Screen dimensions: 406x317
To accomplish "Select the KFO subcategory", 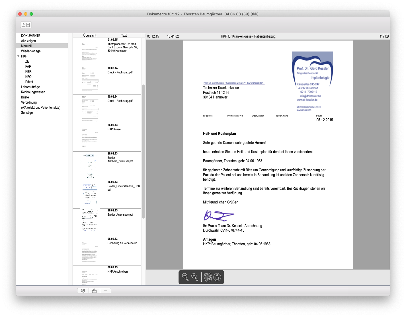I will coord(28,77).
